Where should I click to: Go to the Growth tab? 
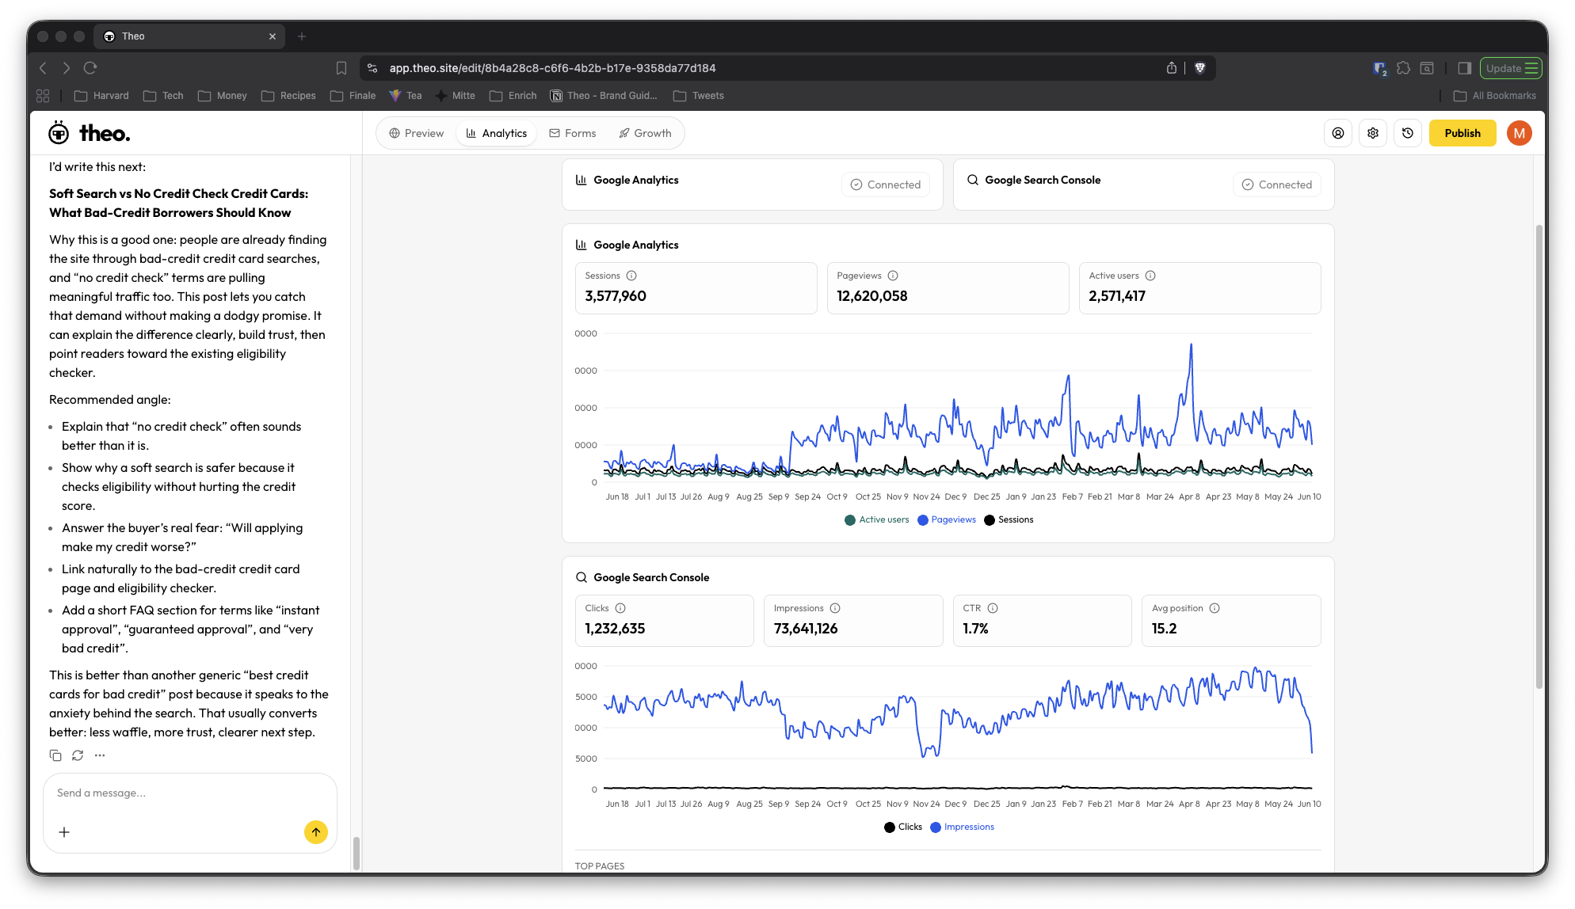[646, 133]
